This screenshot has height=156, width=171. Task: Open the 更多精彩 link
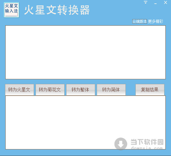point(155,21)
